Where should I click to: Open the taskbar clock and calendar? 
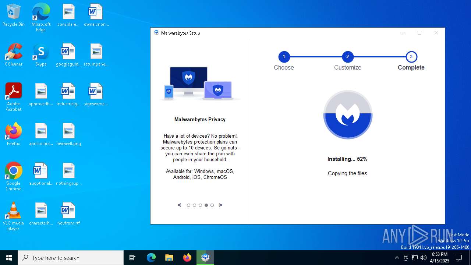coord(440,258)
